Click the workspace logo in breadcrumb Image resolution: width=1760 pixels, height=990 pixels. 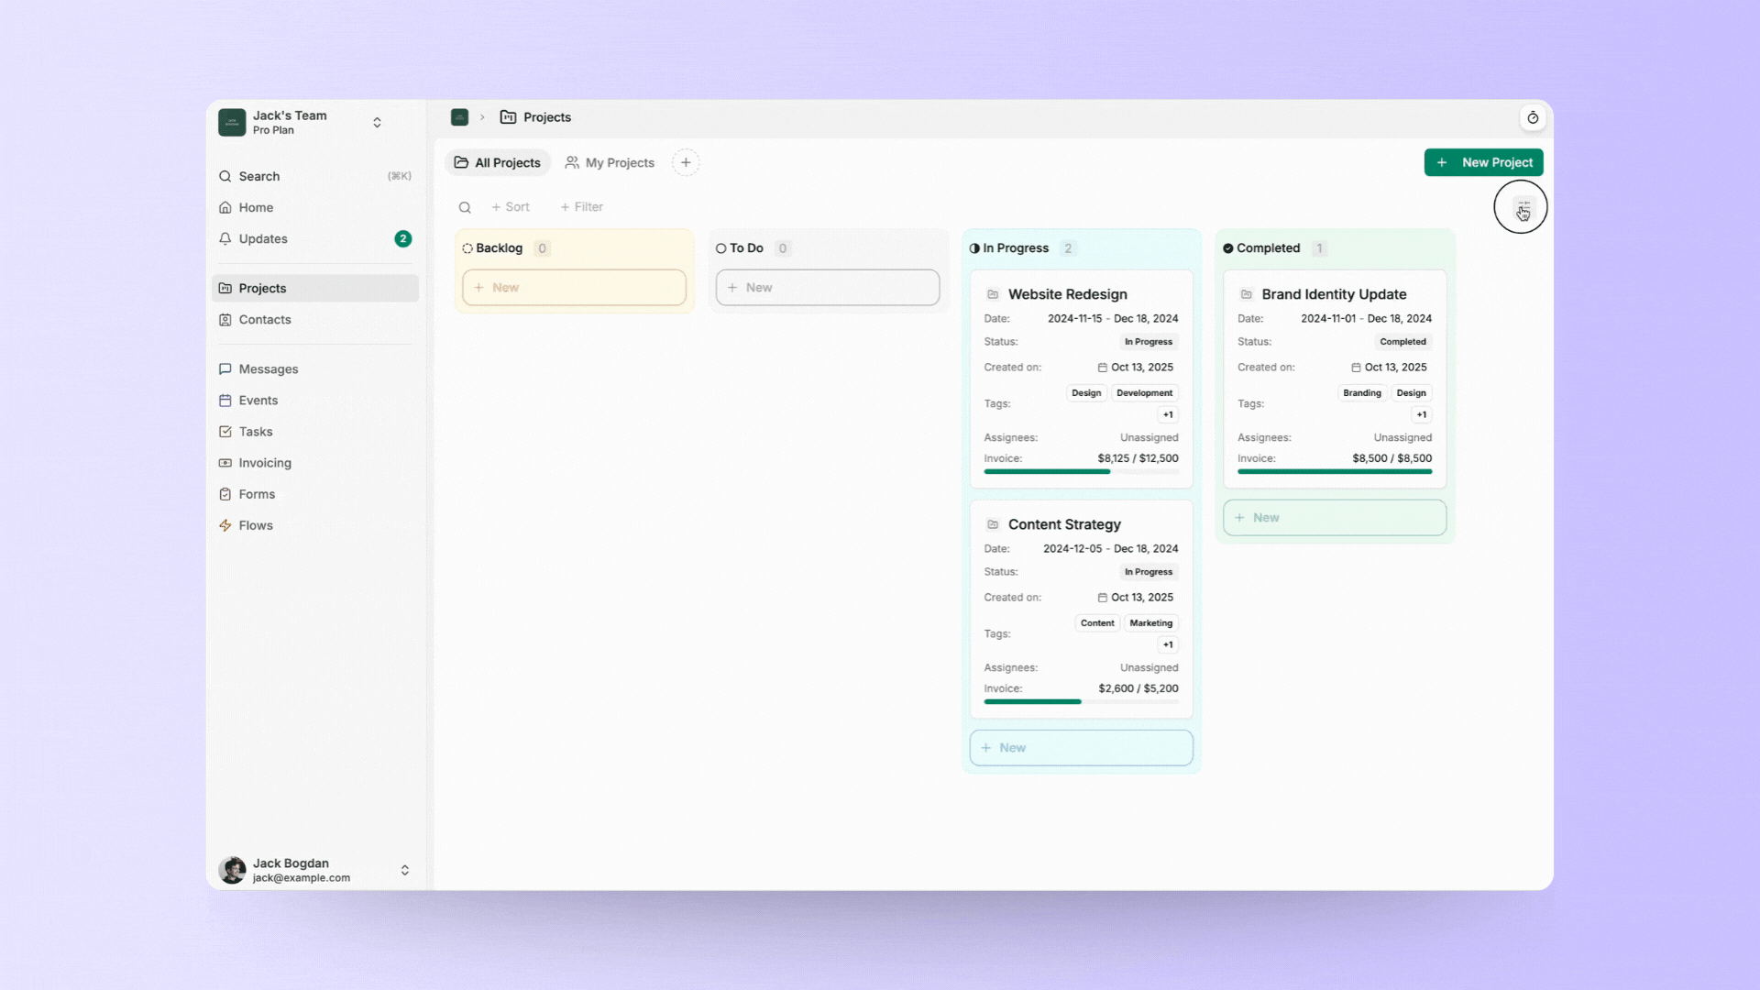459,117
